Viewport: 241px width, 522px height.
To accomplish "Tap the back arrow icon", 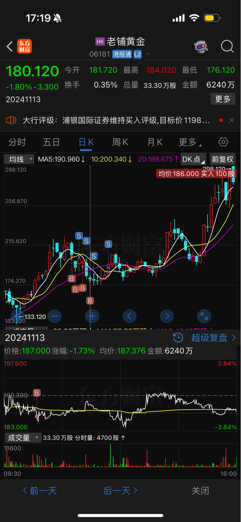I will [10, 46].
